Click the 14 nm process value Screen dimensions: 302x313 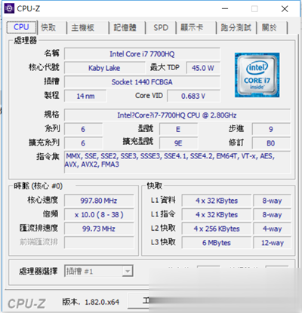[x=85, y=96]
